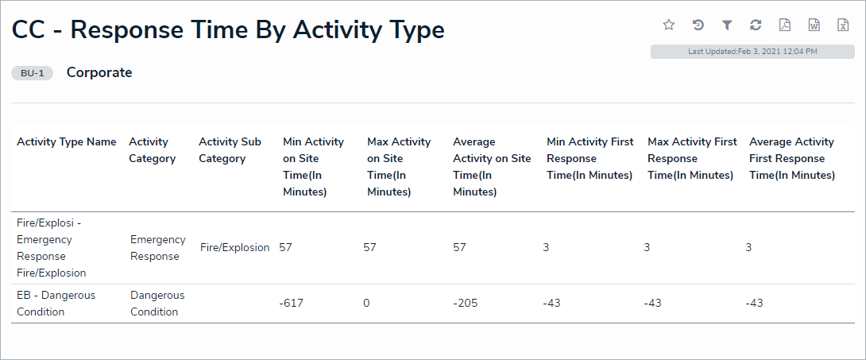Open the report history icon
The width and height of the screenshot is (866, 360).
(x=698, y=25)
